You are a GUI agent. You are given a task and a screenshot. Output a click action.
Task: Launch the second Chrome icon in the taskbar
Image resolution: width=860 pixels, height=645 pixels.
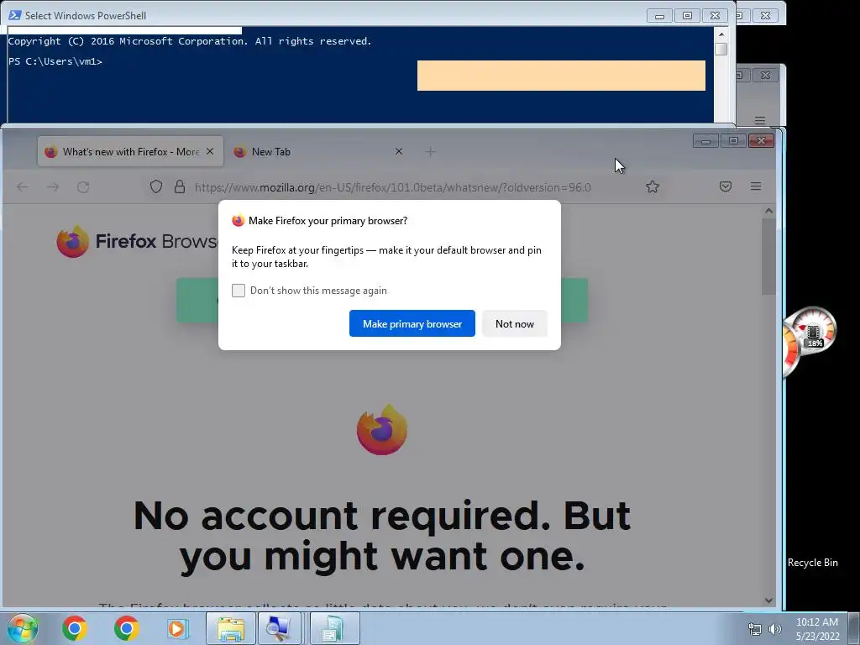pos(127,628)
